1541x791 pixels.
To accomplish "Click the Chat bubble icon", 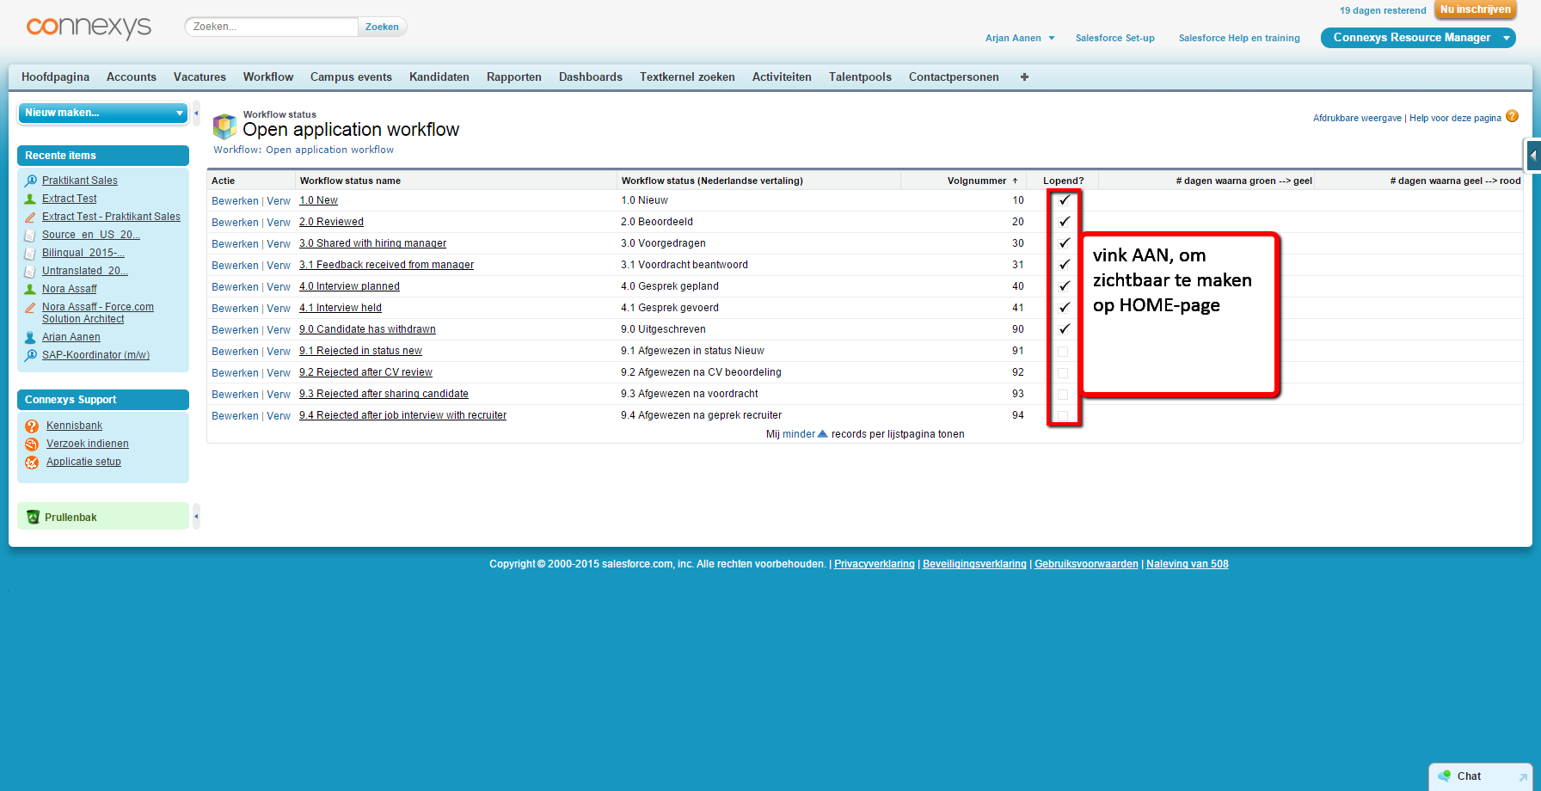I will (x=1444, y=776).
